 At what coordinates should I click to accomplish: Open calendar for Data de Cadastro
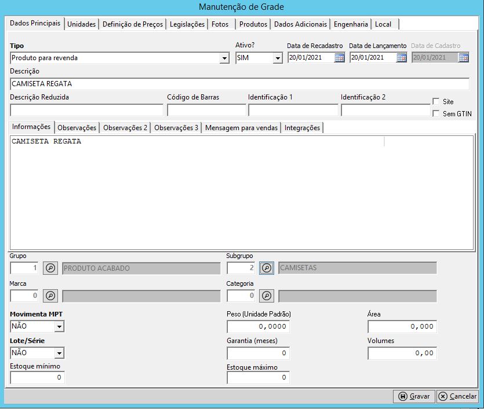[x=463, y=58]
